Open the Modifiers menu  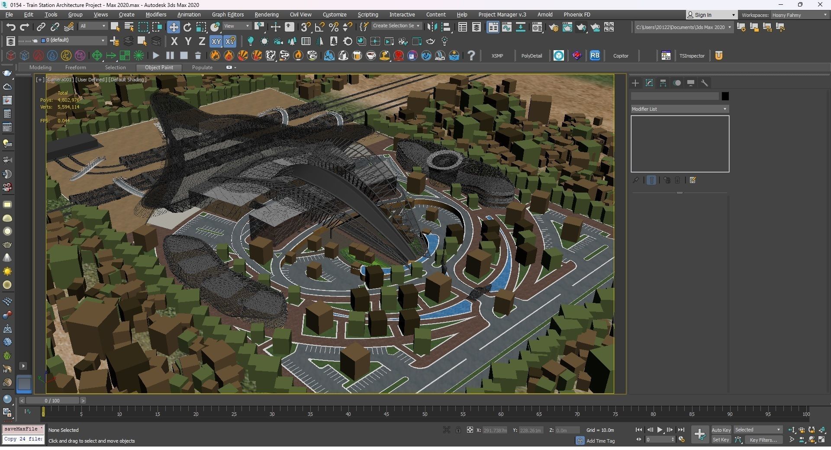(156, 14)
